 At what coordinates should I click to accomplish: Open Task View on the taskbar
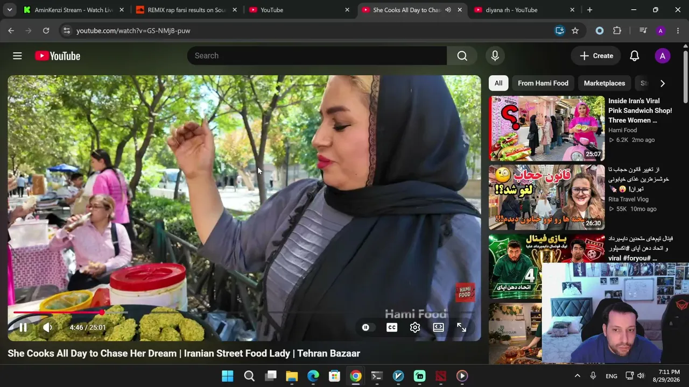tap(271, 376)
